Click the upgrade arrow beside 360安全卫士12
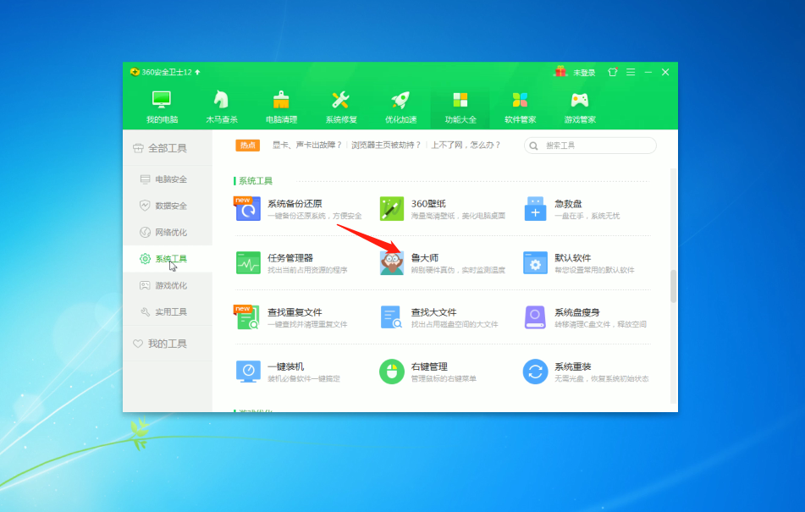This screenshot has height=512, width=805. click(x=198, y=72)
